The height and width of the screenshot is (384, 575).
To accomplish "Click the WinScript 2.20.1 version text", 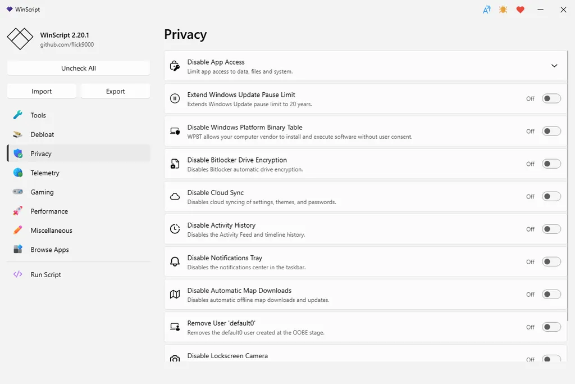I will tap(65, 35).
